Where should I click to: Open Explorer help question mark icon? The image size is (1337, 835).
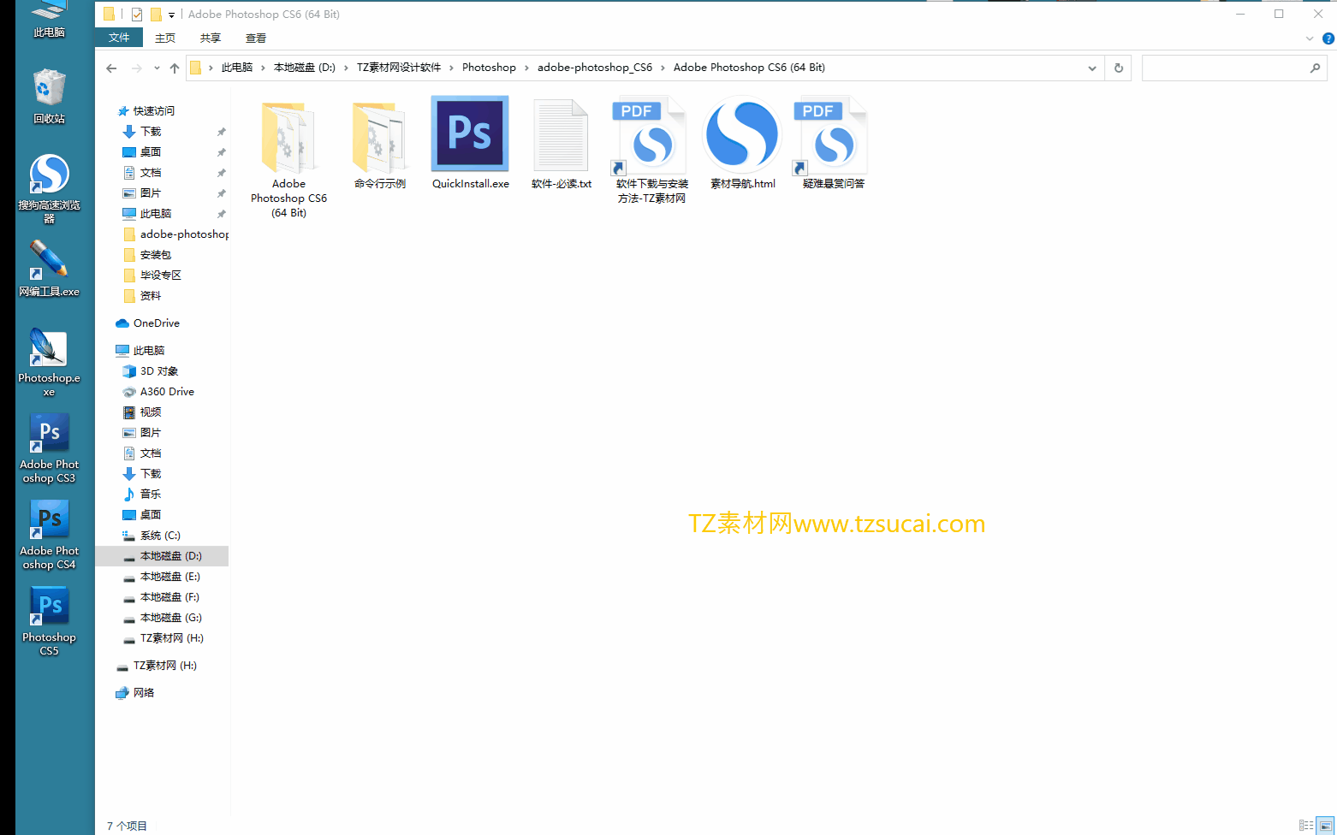[x=1328, y=38]
